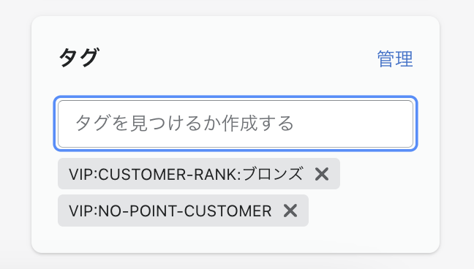
Task: Delete the ブロンズ customer rank tag via X
Action: 322,174
